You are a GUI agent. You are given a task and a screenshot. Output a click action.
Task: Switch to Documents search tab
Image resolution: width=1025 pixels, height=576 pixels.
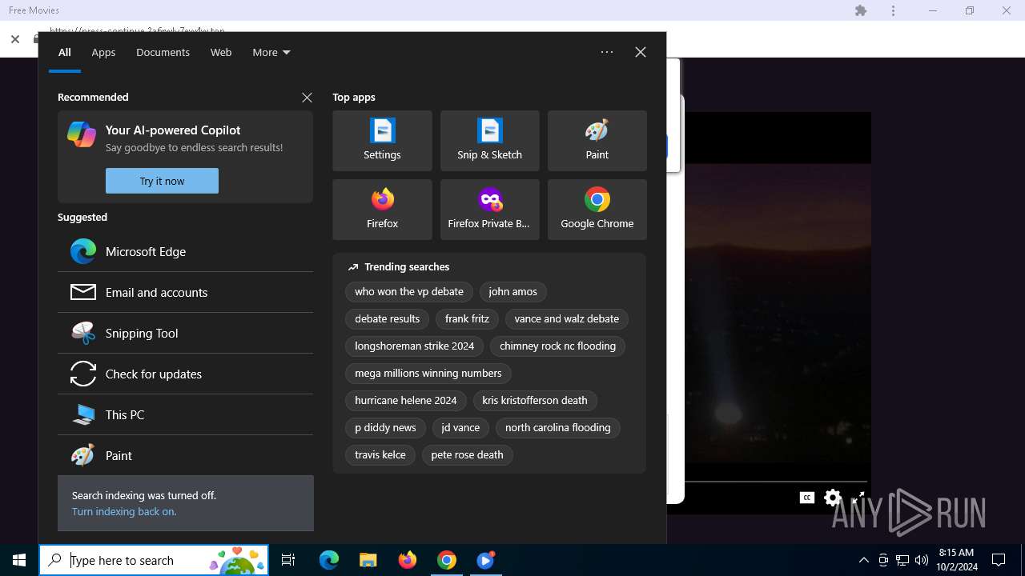point(163,52)
